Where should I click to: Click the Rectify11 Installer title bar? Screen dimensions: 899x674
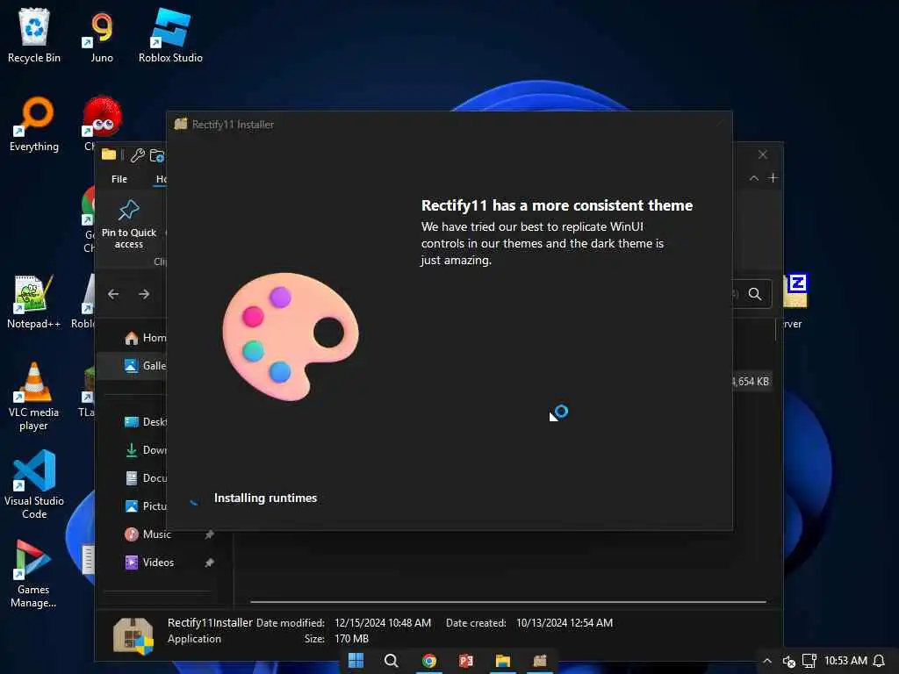449,125
